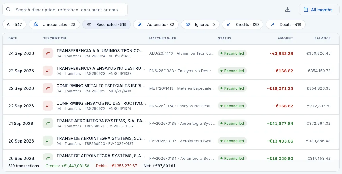The image size is (342, 174).
Task: Open TRANSF AEROINTEGRA SYSTEMS, S.A. PA transaction
Action: tap(101, 121)
